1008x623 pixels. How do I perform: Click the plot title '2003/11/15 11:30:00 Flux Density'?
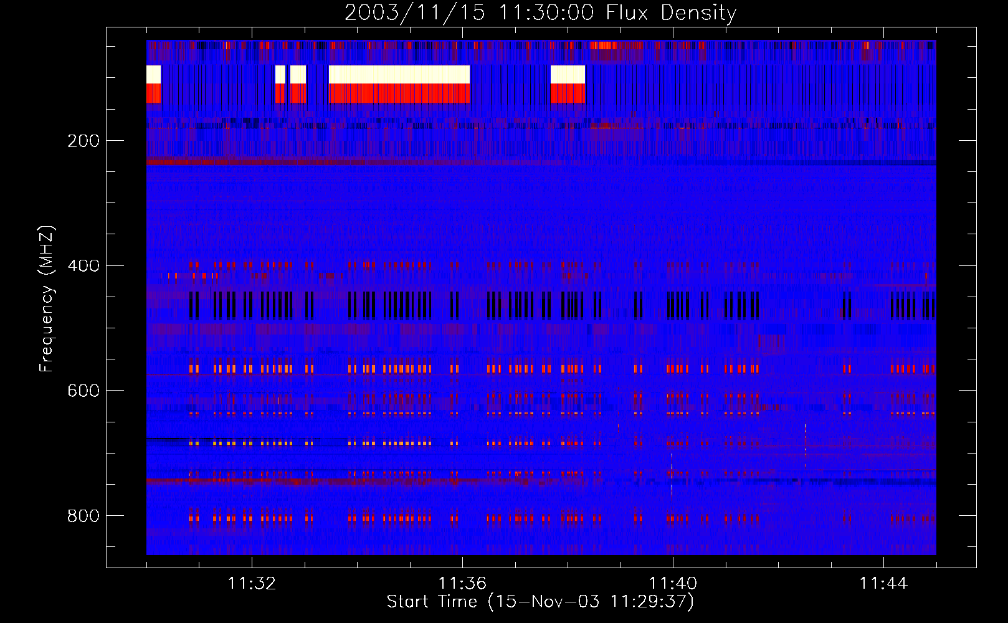(x=540, y=12)
